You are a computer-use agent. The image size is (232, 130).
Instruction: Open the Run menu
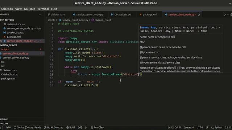click(x=32, y=9)
